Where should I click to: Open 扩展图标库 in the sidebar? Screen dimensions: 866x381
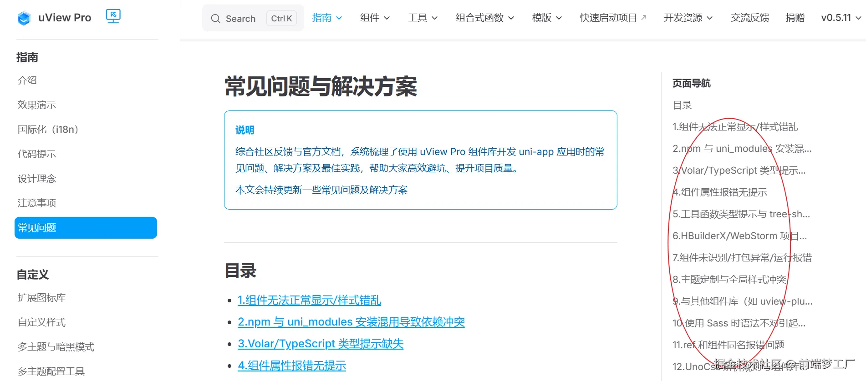42,297
